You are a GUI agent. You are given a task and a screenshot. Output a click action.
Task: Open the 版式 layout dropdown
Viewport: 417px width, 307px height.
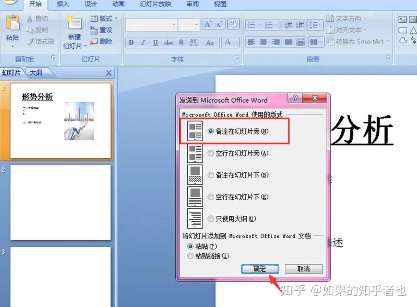point(104,18)
